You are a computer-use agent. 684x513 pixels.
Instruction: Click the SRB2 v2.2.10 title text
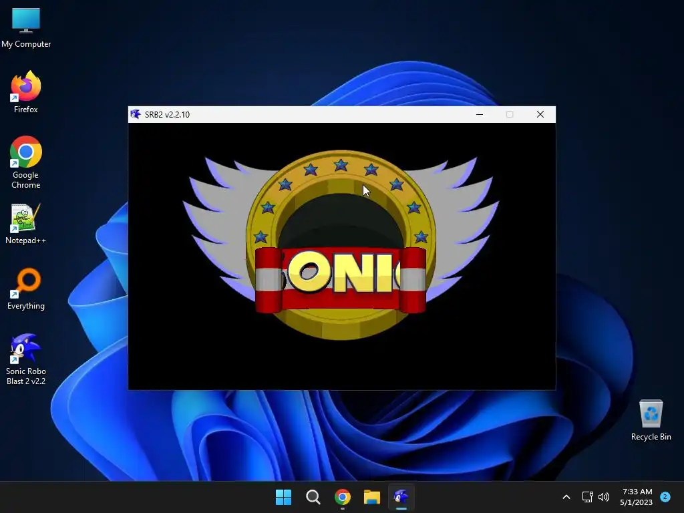pos(168,115)
